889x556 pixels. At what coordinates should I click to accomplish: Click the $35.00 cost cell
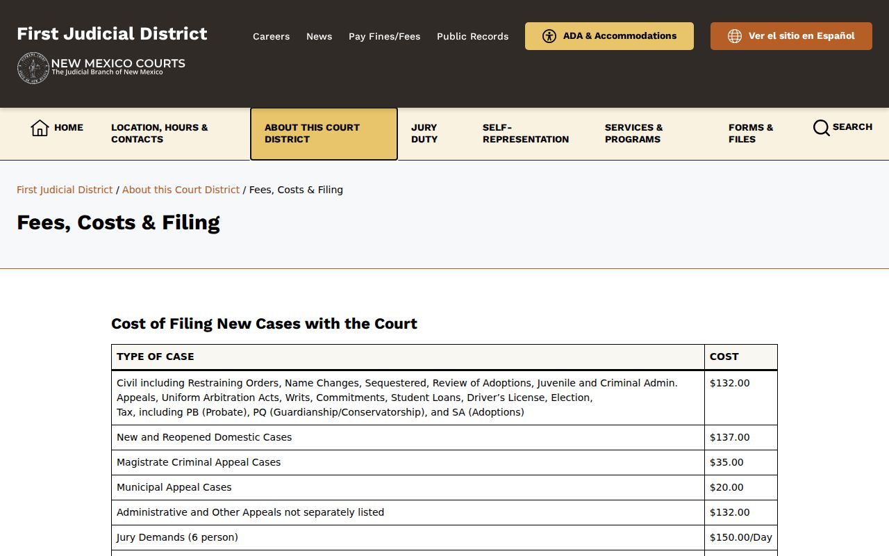click(740, 462)
